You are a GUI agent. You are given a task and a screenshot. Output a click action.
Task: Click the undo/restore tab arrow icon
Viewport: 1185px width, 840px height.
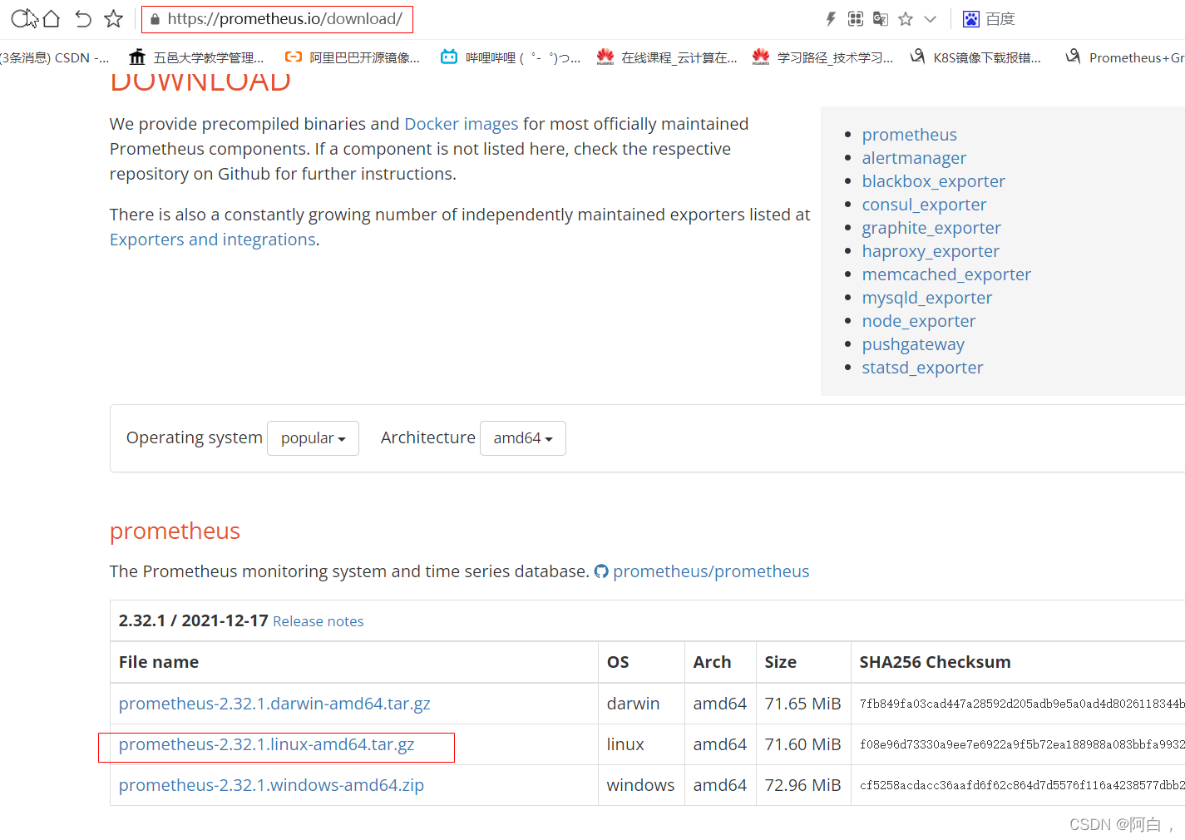[82, 18]
